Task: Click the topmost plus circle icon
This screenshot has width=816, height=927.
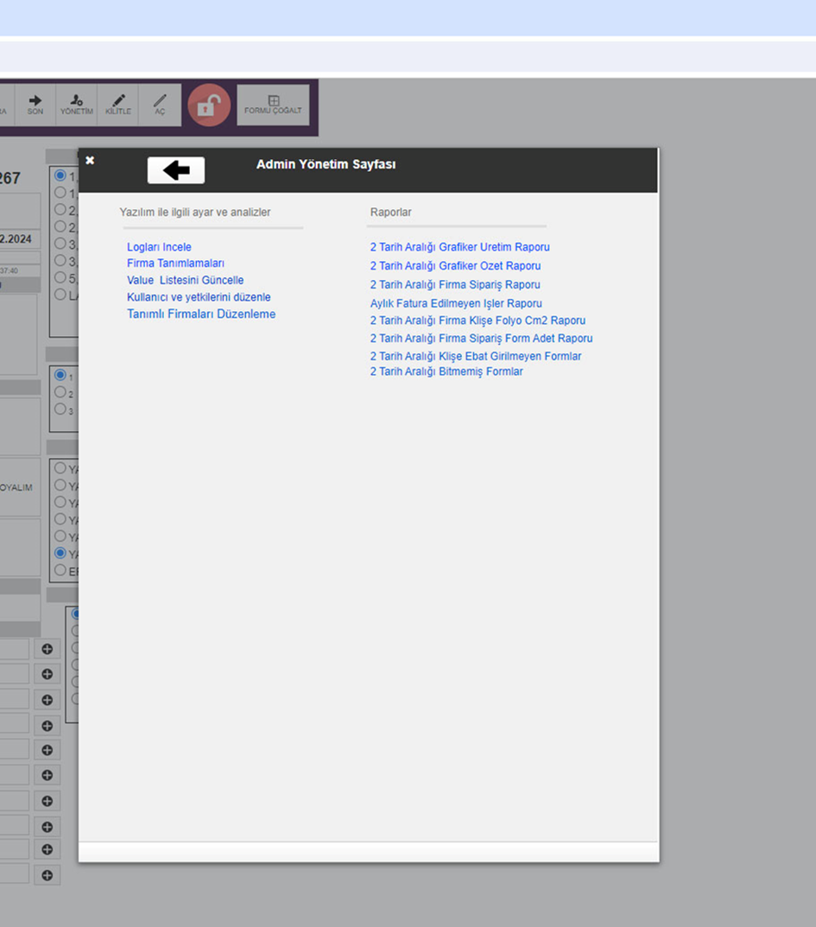Action: coord(47,649)
